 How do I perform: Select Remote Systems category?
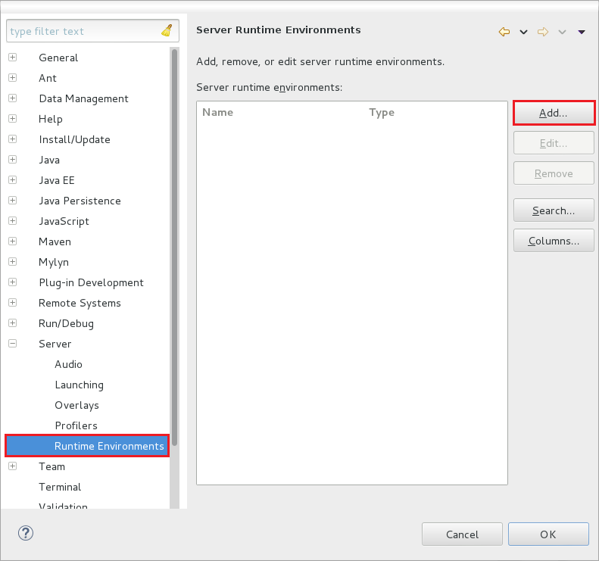pyautogui.click(x=80, y=303)
